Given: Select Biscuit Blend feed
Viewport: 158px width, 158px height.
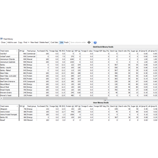Looking at the screenshot, I should point(5,84).
